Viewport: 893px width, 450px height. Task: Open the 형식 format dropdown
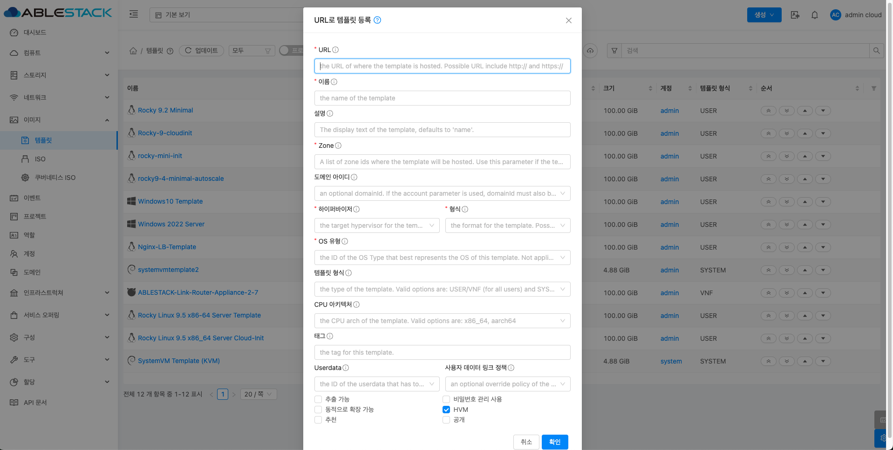pos(508,225)
